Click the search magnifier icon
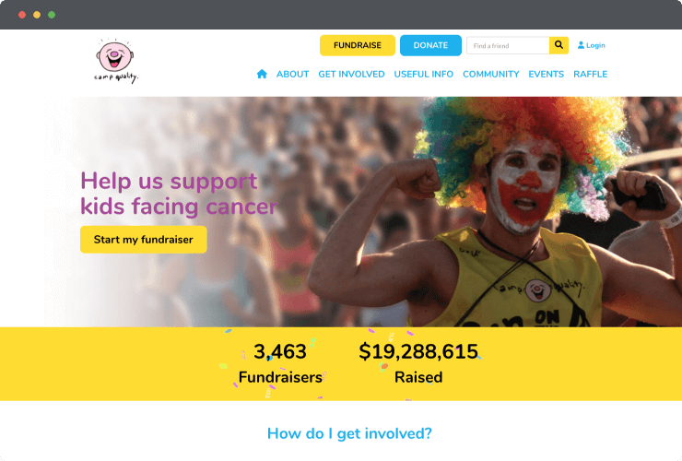This screenshot has width=682, height=461. pyautogui.click(x=559, y=45)
